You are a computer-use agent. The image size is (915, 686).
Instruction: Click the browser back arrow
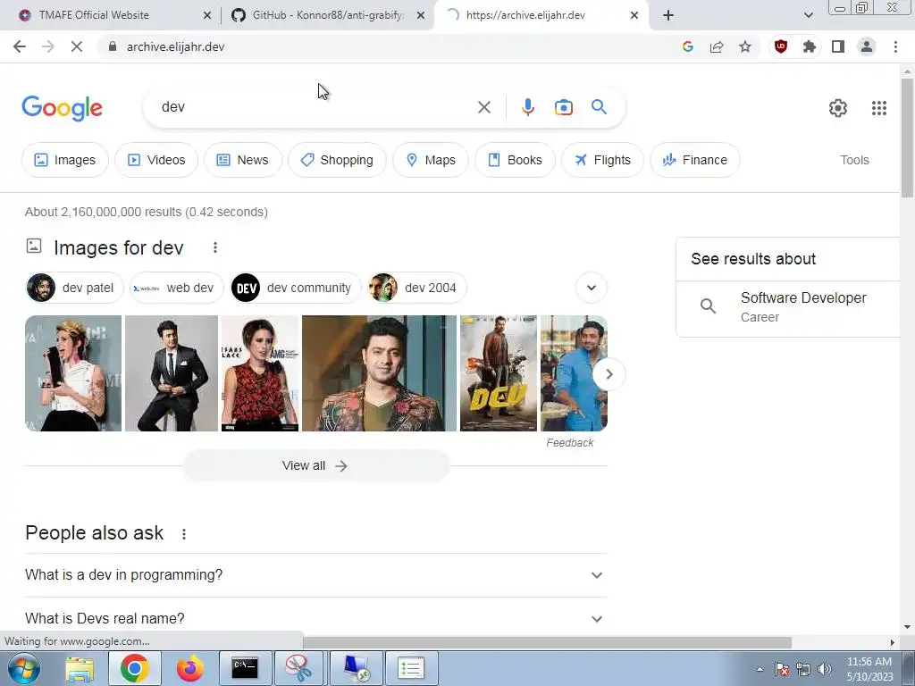pyautogui.click(x=20, y=46)
